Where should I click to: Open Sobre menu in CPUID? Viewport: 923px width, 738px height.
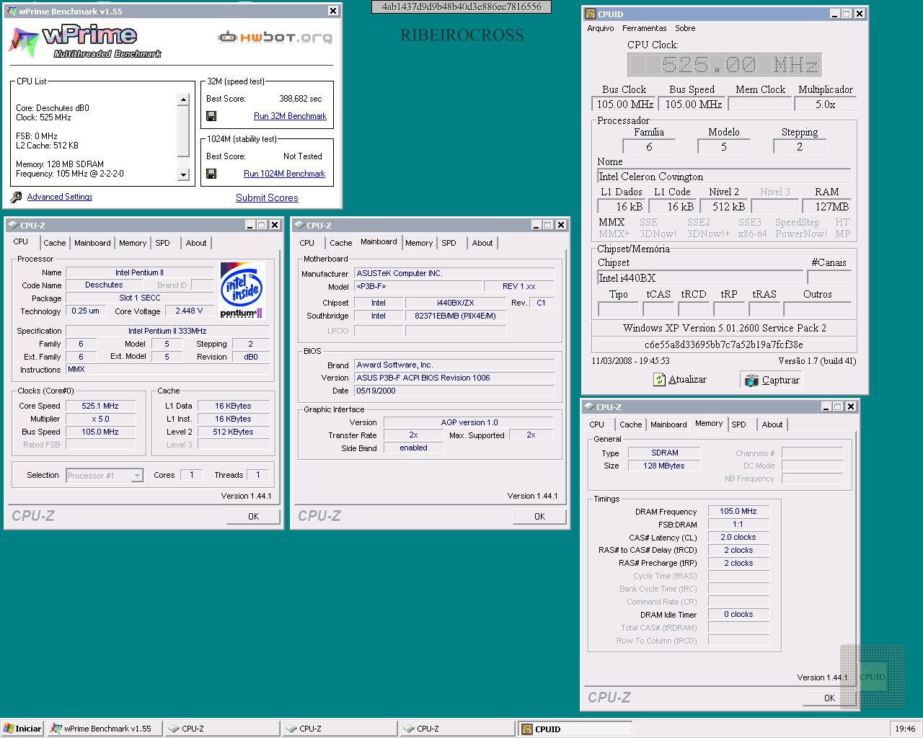click(685, 28)
